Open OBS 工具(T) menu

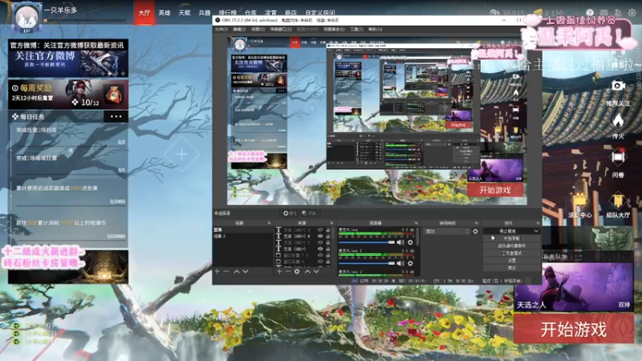point(356,30)
